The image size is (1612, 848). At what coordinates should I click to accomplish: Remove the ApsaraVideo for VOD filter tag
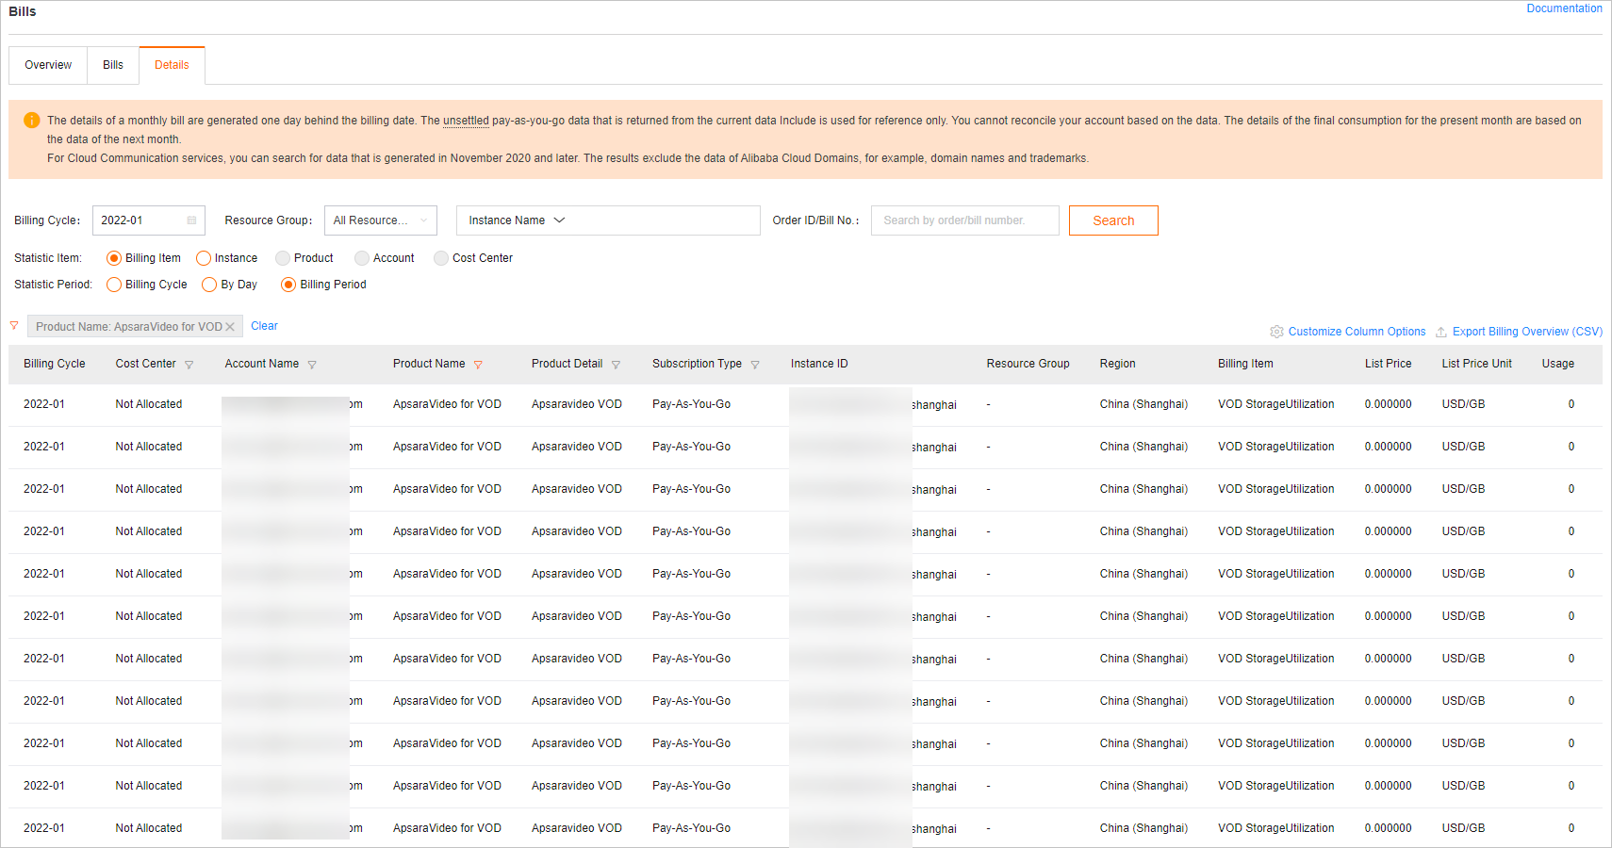[x=229, y=326]
